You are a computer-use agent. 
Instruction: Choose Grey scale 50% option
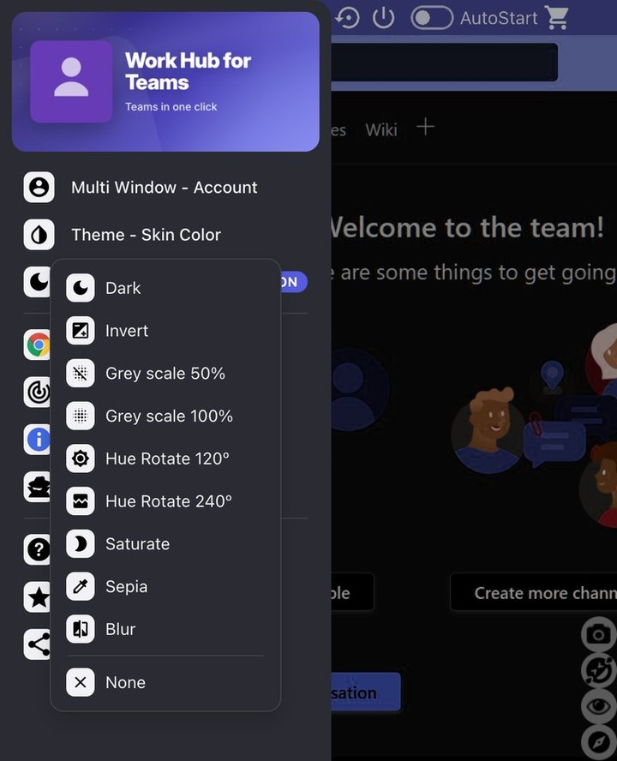click(x=165, y=374)
